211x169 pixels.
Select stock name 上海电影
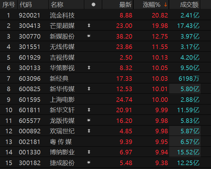62,100
